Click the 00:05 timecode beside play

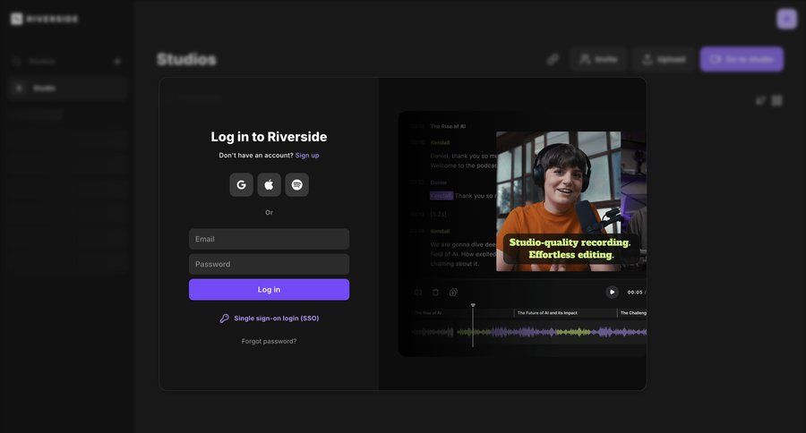tap(635, 293)
